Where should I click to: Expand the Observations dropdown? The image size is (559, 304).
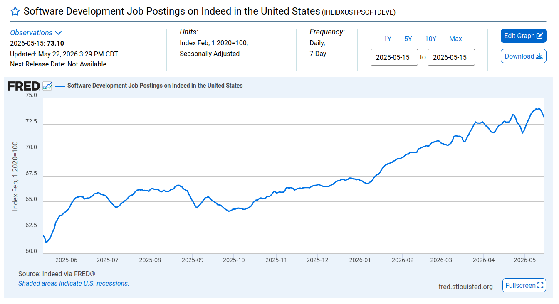click(36, 33)
